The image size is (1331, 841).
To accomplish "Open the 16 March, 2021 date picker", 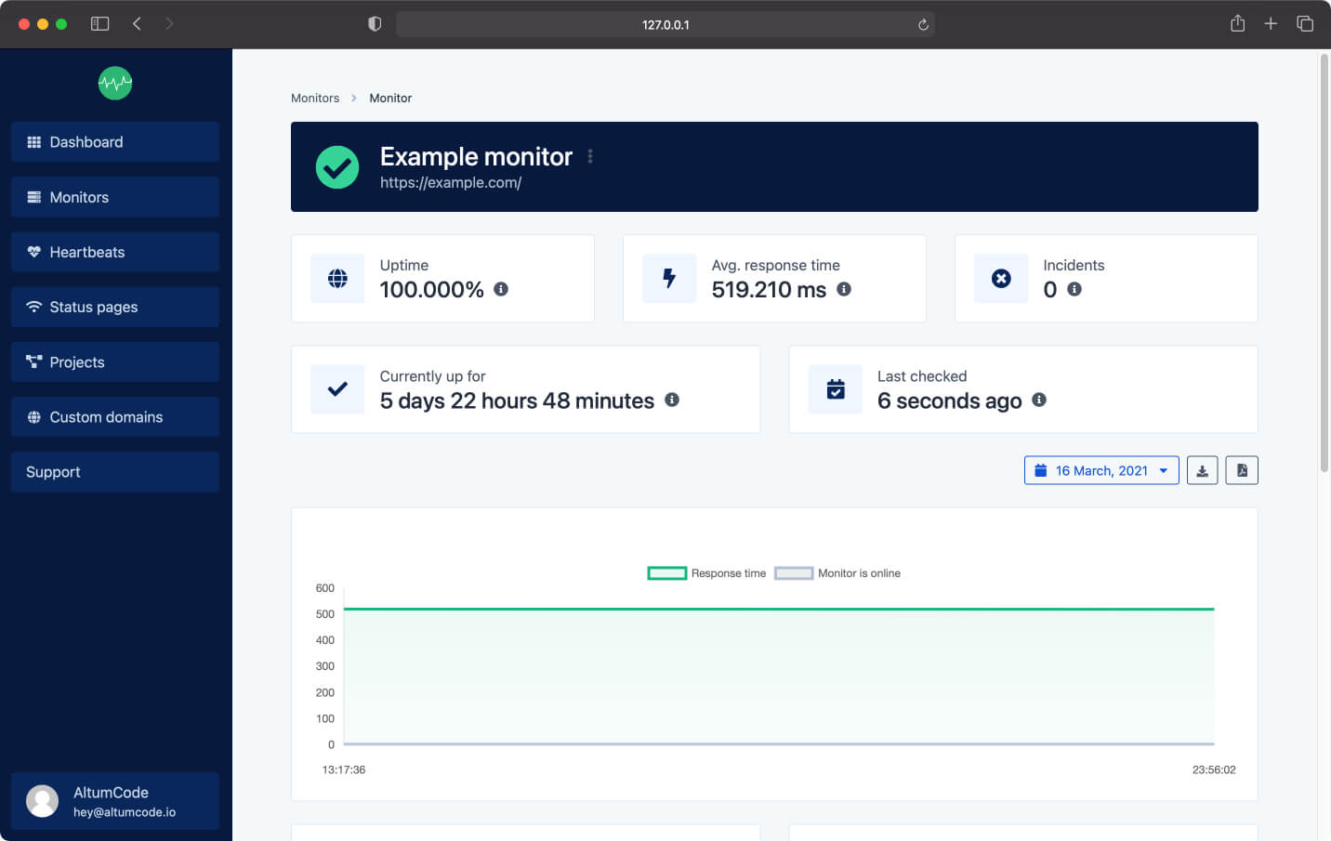I will pyautogui.click(x=1101, y=470).
